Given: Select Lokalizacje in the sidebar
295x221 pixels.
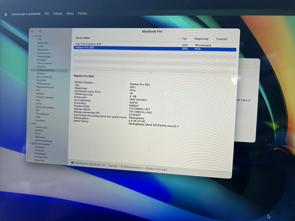Looking at the screenshot, I should (x=41, y=127).
